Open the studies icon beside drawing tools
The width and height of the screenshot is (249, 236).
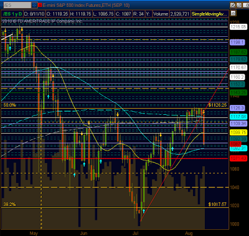239,5
